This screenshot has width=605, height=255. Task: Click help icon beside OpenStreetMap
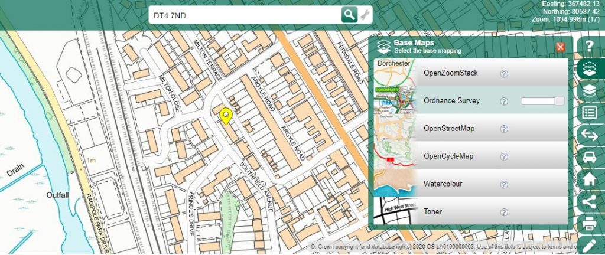[x=504, y=129]
